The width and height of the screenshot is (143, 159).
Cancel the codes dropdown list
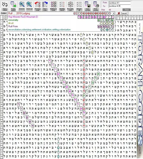tap(122, 13)
